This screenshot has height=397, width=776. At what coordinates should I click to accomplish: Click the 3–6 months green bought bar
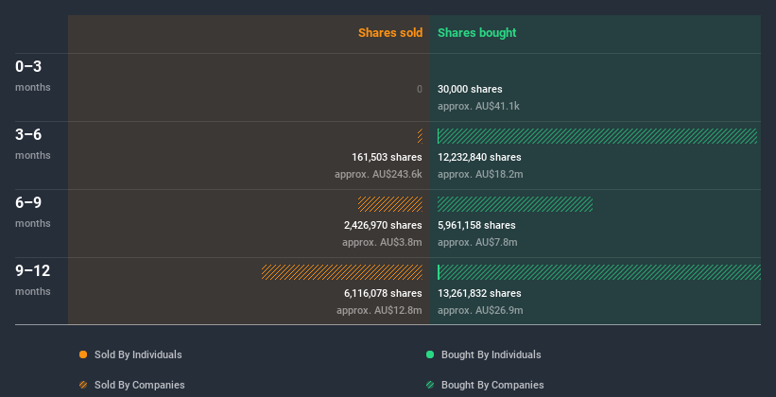[597, 136]
